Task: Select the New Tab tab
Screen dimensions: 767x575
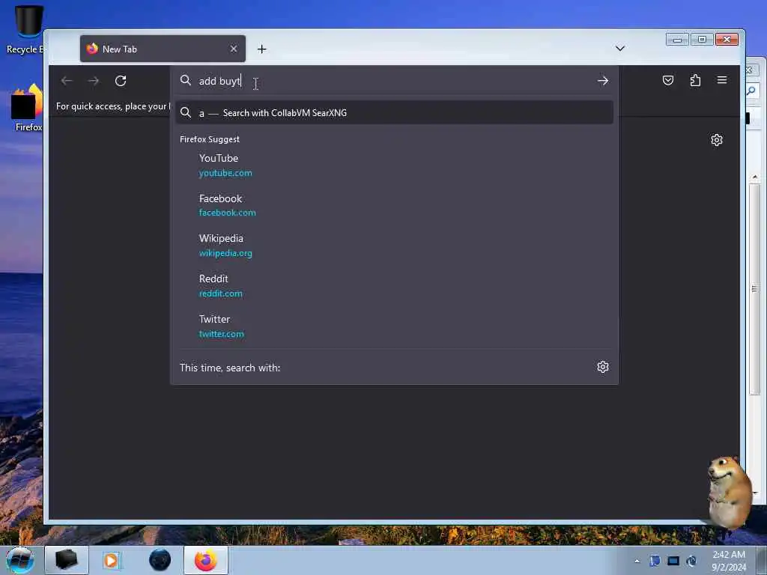Action: 163,49
